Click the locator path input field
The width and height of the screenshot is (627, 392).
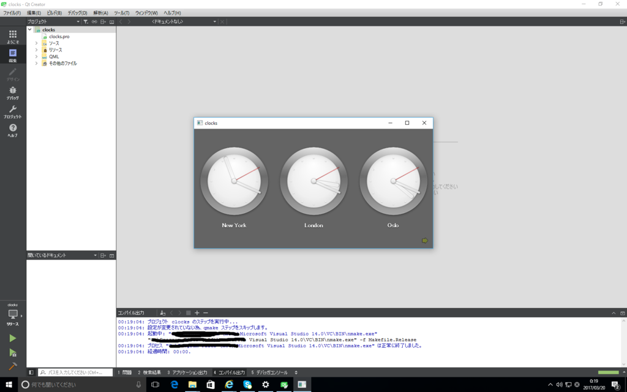click(x=75, y=372)
